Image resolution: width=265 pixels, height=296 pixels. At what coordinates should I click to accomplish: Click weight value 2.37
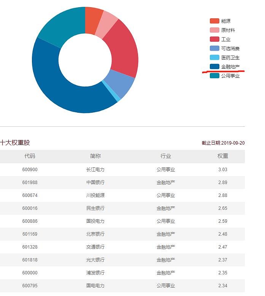click(x=223, y=260)
